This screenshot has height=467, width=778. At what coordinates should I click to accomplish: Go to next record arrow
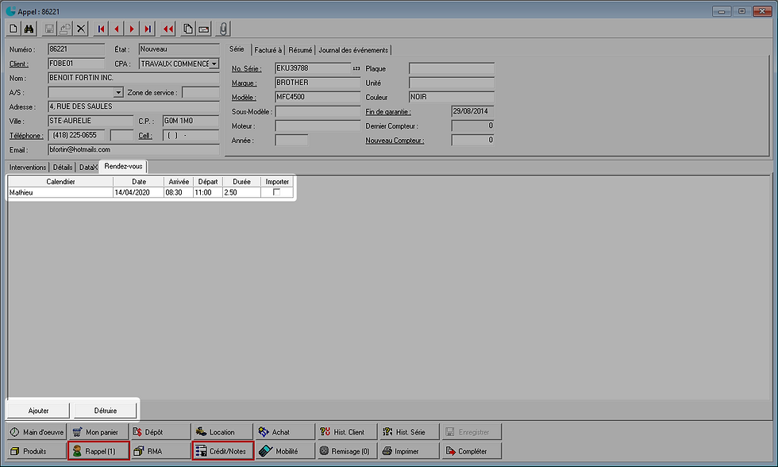tap(132, 29)
